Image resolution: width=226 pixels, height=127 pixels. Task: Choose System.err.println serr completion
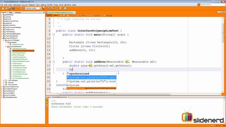[91, 78]
